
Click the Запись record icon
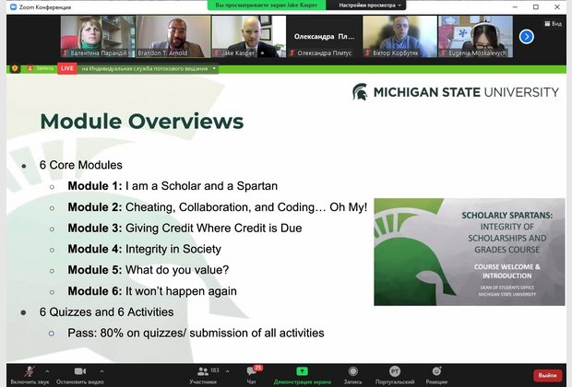[x=352, y=371]
